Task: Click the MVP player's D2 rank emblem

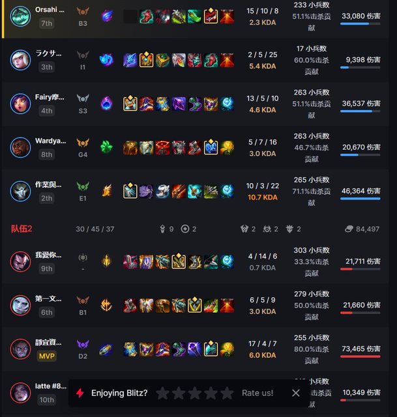Action: (83, 344)
